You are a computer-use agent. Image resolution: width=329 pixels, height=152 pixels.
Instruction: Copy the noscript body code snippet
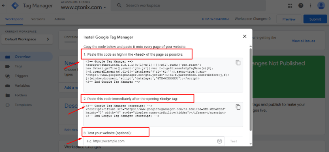click(x=238, y=107)
